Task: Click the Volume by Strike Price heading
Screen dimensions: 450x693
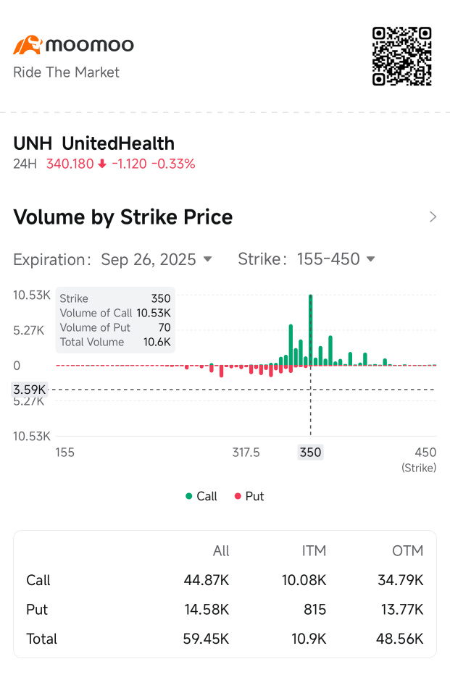Action: pyautogui.click(x=123, y=217)
